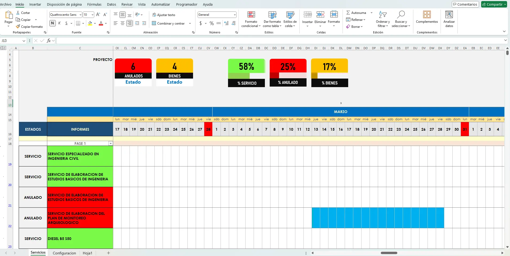This screenshot has width=510, height=256.
Task: Click the Autosuma button
Action: pos(356,13)
